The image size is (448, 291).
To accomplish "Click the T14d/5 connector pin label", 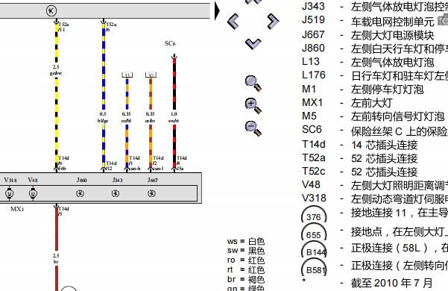I will 63,211.
